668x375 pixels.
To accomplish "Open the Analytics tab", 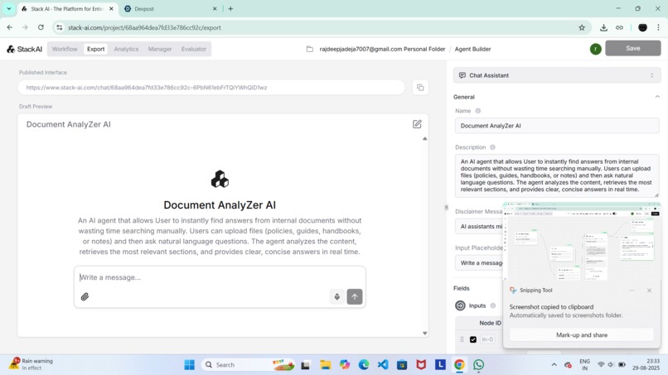I will tap(126, 49).
